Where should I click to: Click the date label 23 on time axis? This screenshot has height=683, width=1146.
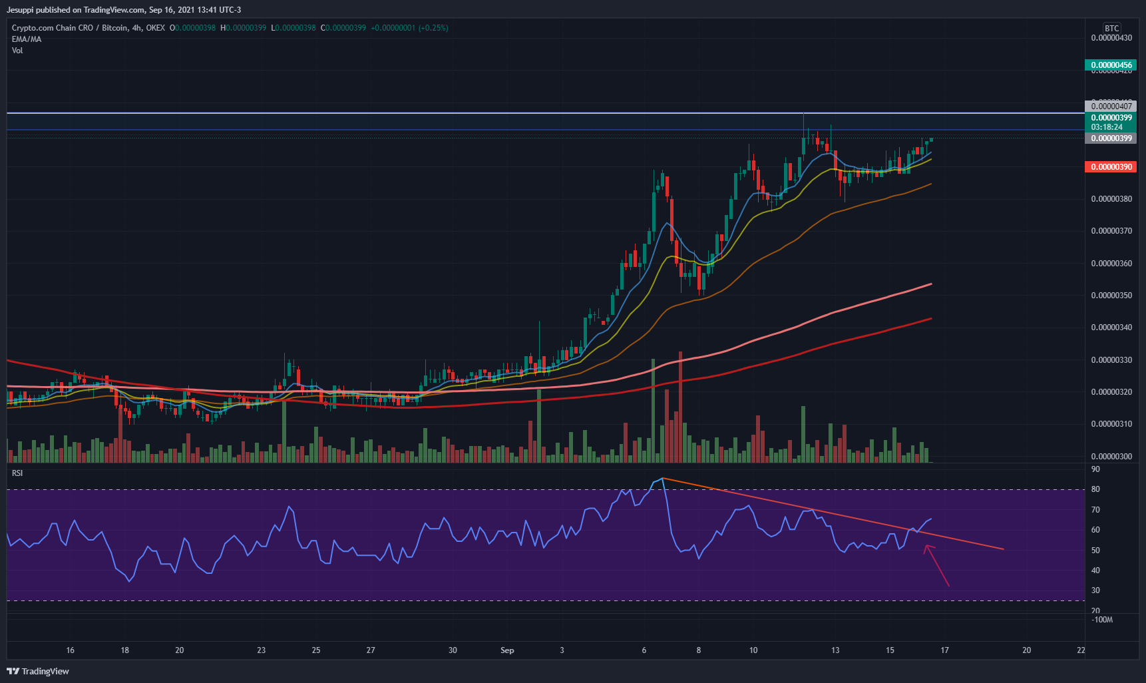tap(262, 650)
